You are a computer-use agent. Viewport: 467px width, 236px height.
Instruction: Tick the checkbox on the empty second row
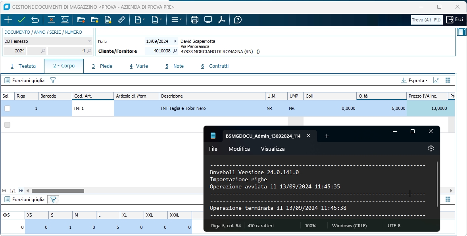[x=7, y=125]
